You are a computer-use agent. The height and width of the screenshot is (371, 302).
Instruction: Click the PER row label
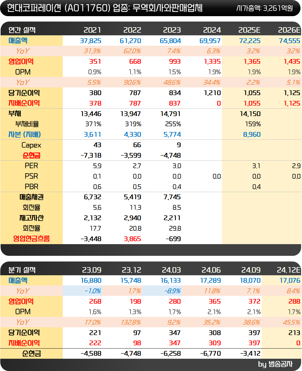(x=31, y=166)
